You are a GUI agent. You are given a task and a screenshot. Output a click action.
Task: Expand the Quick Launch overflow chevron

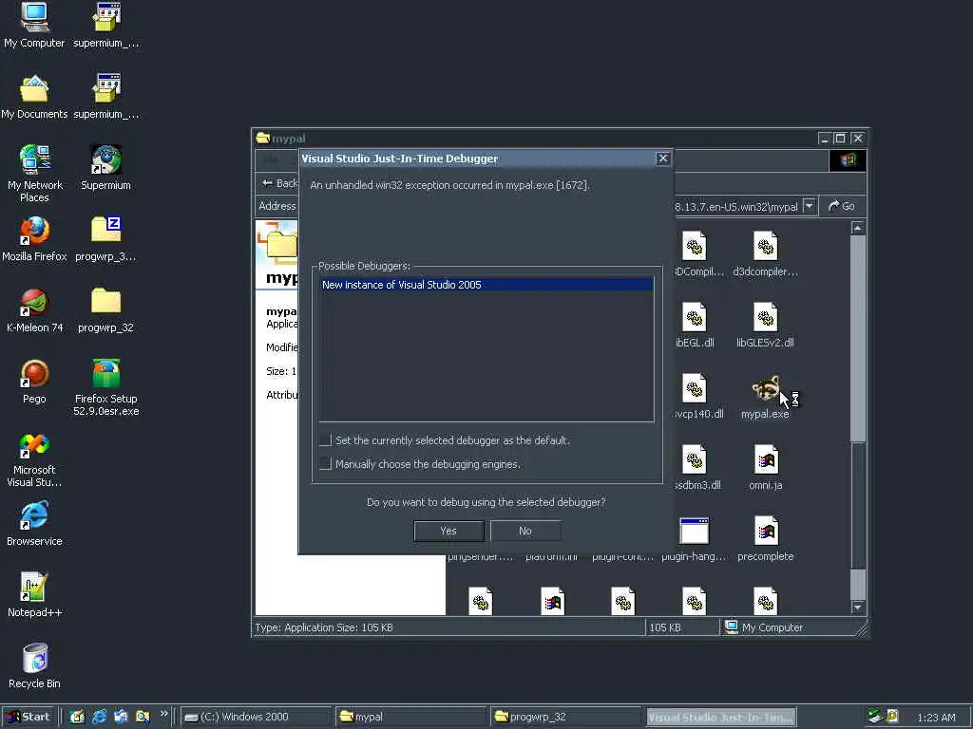coord(163,714)
